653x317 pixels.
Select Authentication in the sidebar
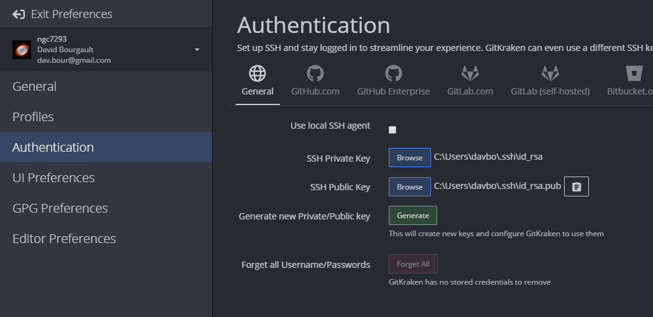[x=106, y=147]
